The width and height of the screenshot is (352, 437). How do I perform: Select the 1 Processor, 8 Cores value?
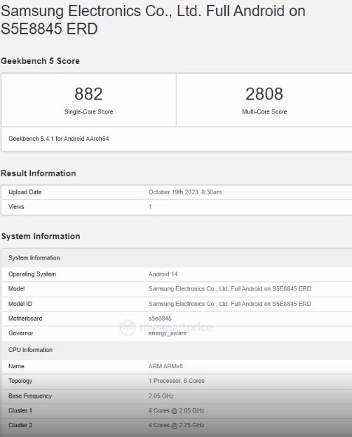[x=177, y=381]
